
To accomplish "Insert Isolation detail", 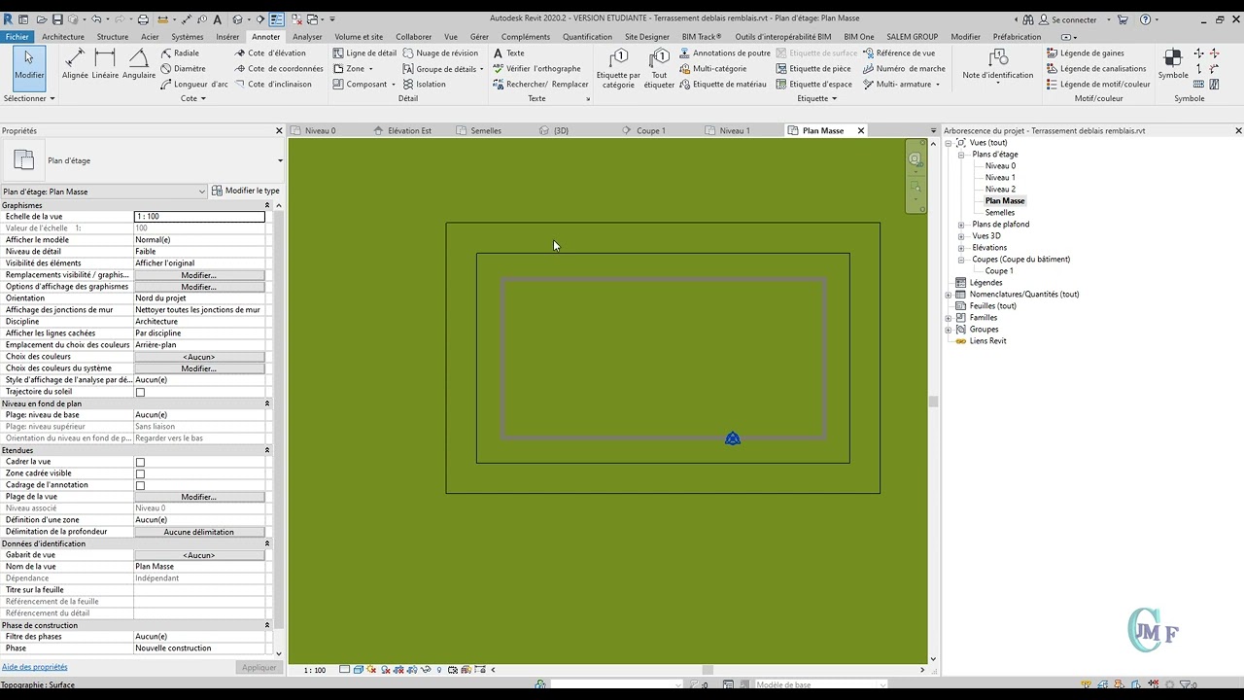I will [x=425, y=85].
